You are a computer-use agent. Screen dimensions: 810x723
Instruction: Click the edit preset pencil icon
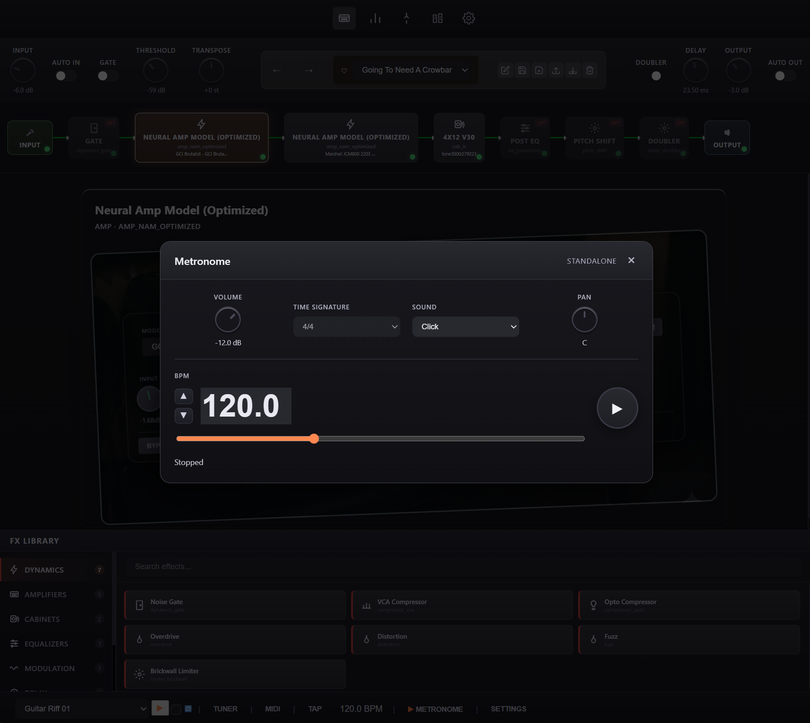[x=505, y=70]
